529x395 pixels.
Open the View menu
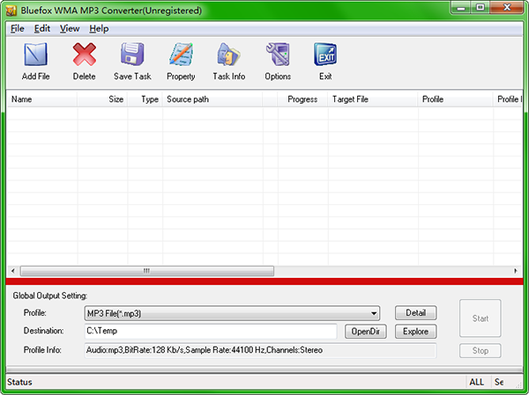tap(70, 29)
